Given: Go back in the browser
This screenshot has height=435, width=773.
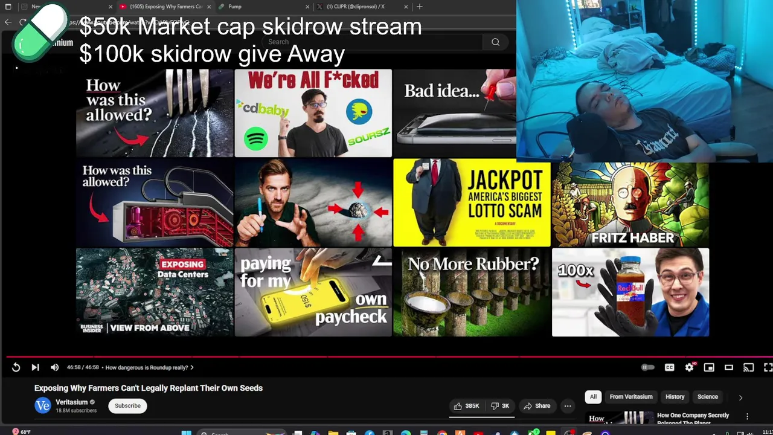Looking at the screenshot, I should (x=8, y=22).
